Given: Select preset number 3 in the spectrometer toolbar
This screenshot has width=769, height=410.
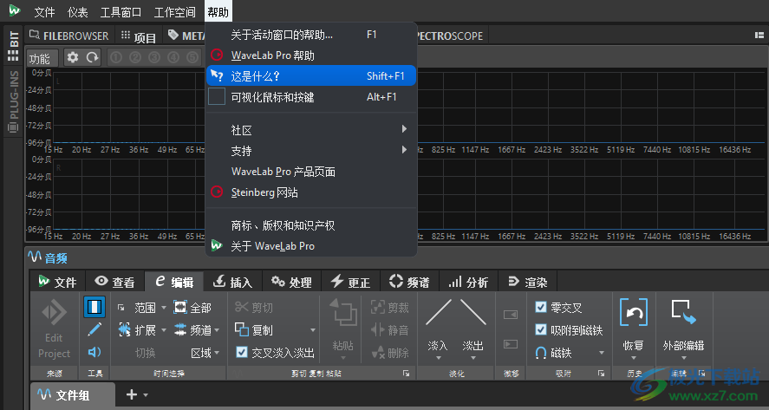Looking at the screenshot, I should 154,58.
